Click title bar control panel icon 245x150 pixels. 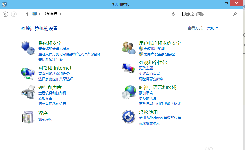(4, 4)
